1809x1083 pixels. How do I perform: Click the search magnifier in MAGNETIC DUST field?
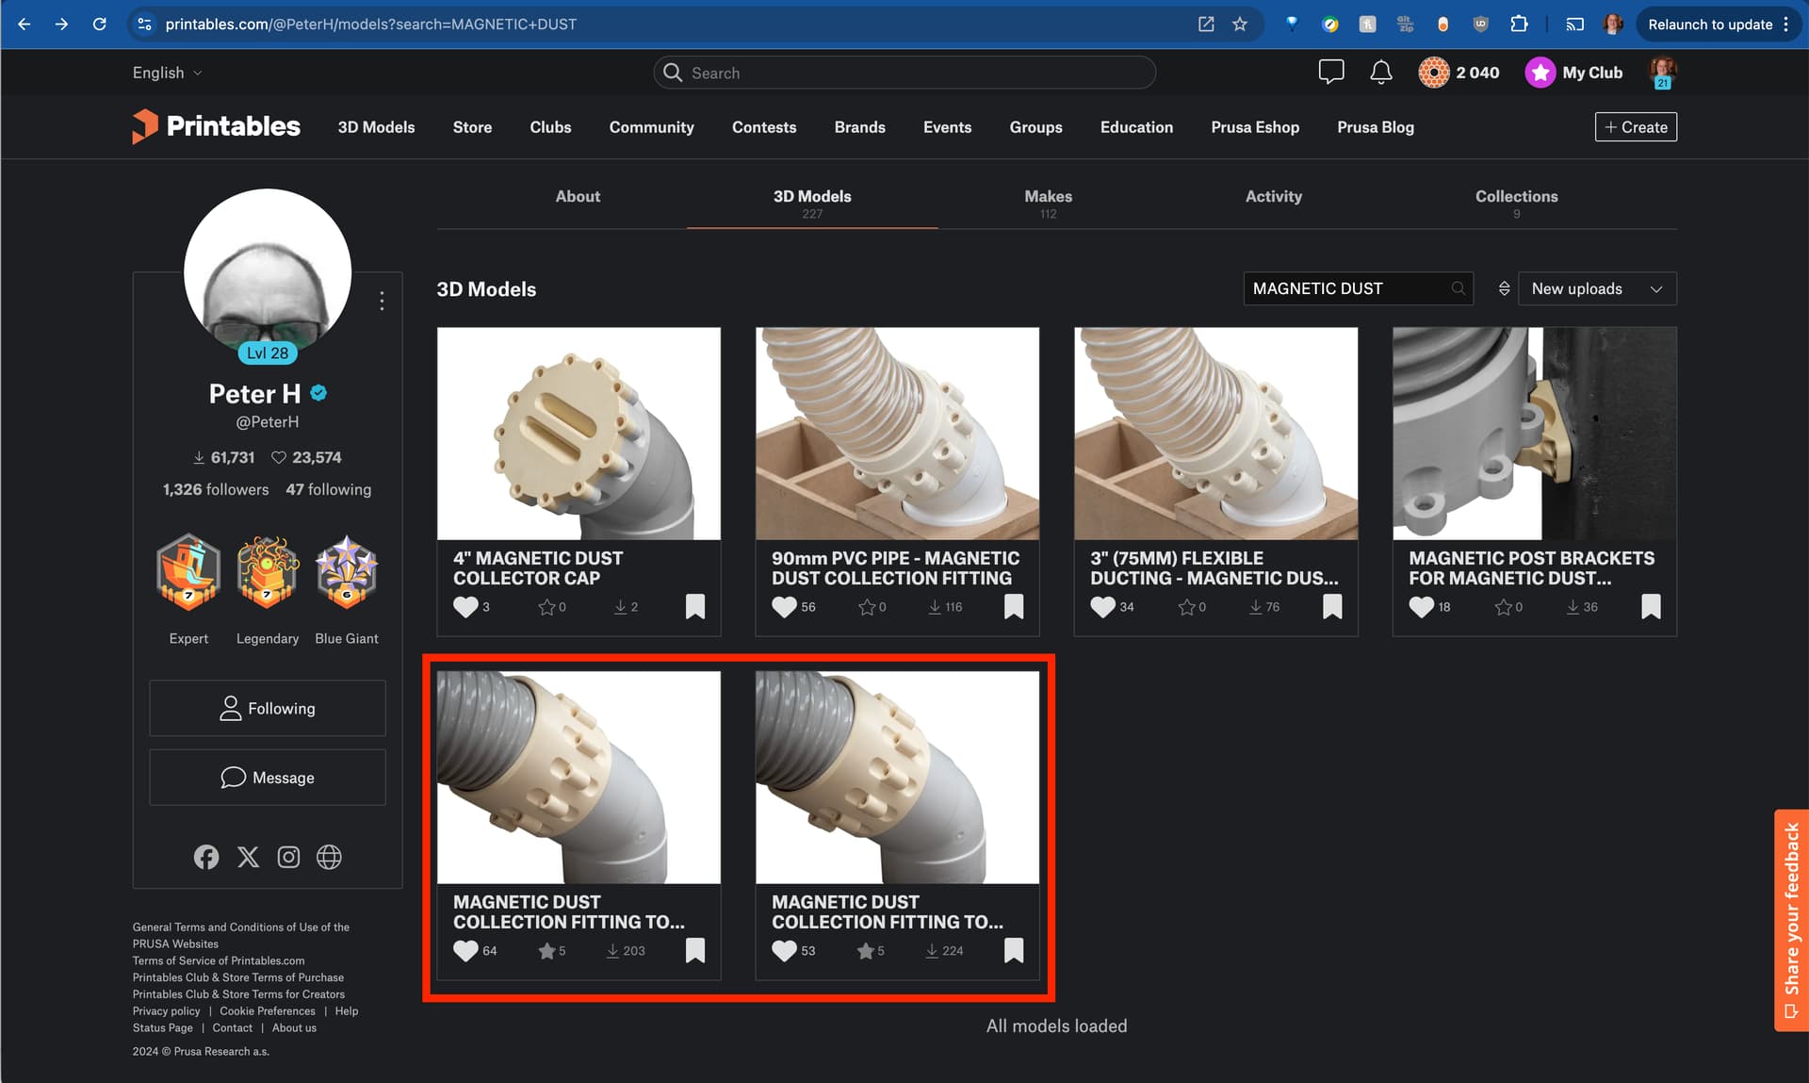[x=1459, y=288]
